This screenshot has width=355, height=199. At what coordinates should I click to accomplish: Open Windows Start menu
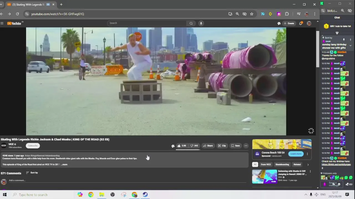point(4,195)
